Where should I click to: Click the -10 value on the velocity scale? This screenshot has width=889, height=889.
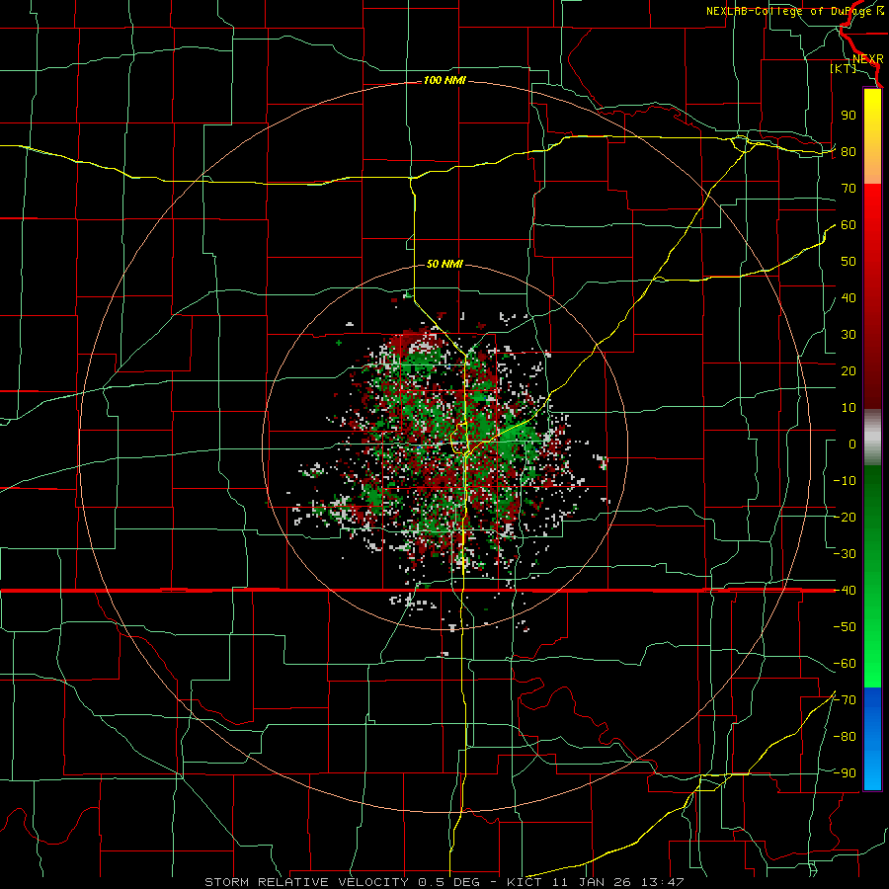[x=845, y=481]
